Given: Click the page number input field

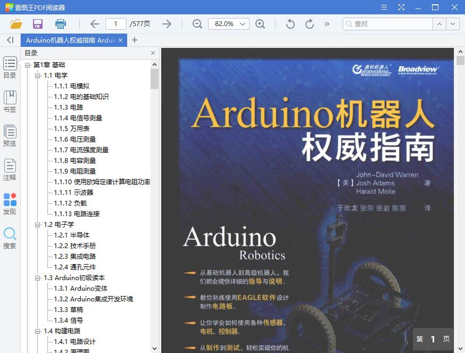Looking at the screenshot, I should pos(115,24).
